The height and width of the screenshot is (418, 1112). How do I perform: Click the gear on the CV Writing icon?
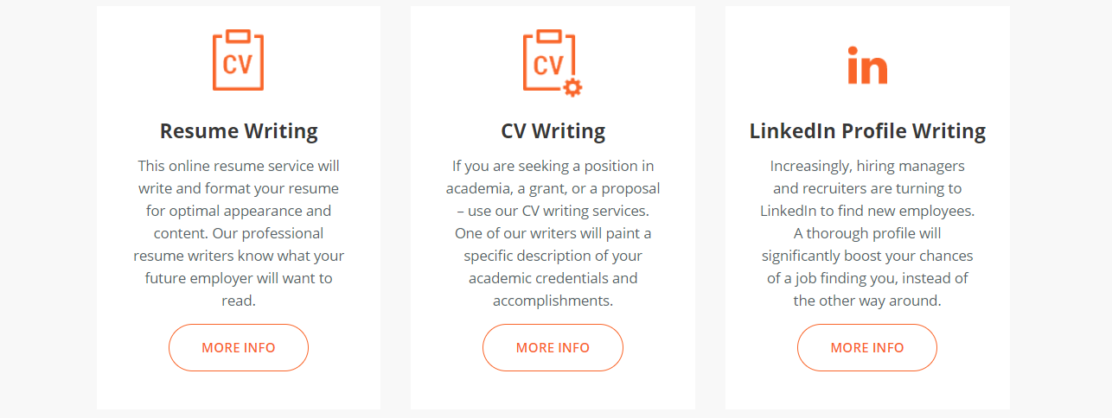(572, 86)
